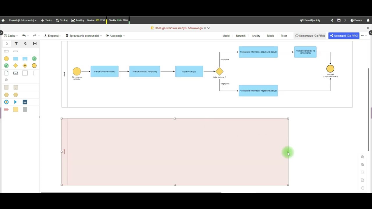
Task: Switch to the Notatnik tab
Action: [241, 36]
